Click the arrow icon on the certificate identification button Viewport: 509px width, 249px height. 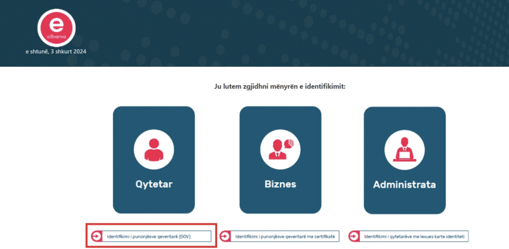(x=225, y=237)
